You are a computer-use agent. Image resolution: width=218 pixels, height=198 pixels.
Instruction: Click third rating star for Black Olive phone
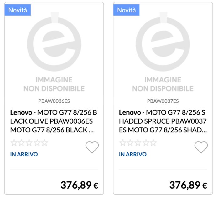29,143
